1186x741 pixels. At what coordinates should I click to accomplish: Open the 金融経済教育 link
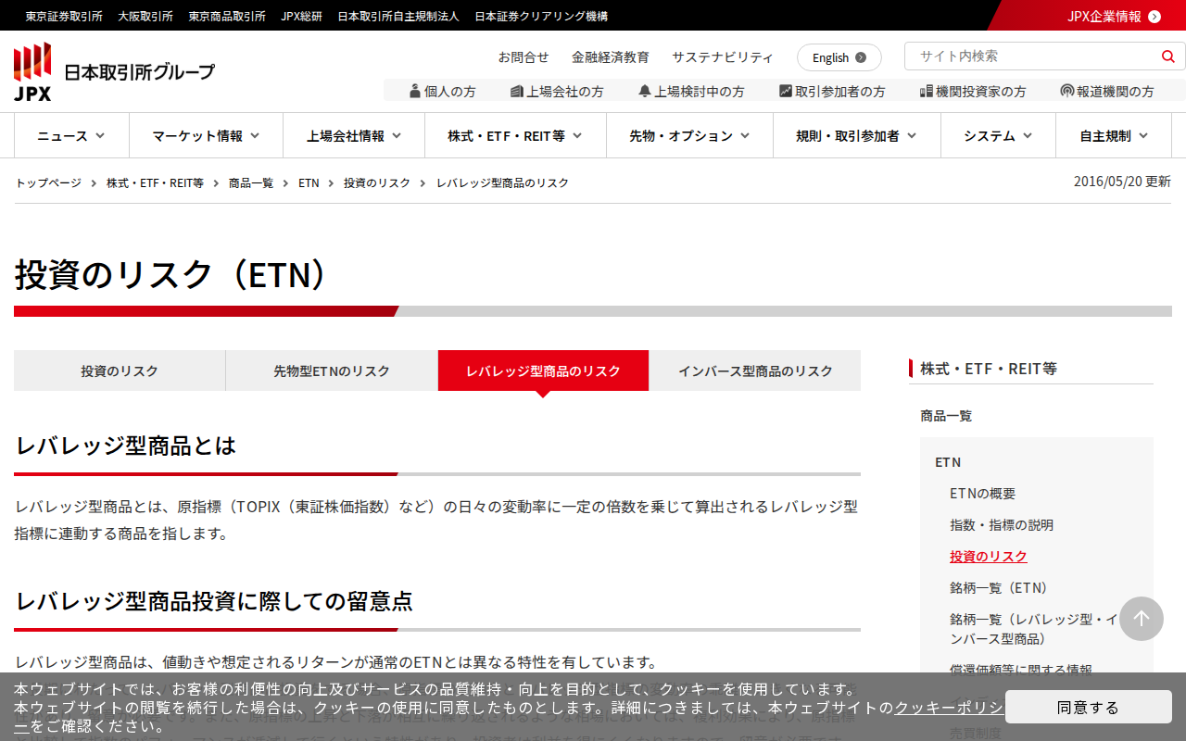[611, 57]
